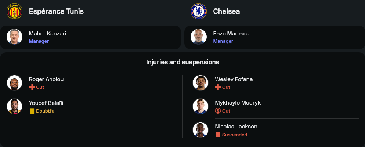Click the red card icon by Nicolas Jackson
The height and width of the screenshot is (147, 365).
pyautogui.click(x=218, y=135)
